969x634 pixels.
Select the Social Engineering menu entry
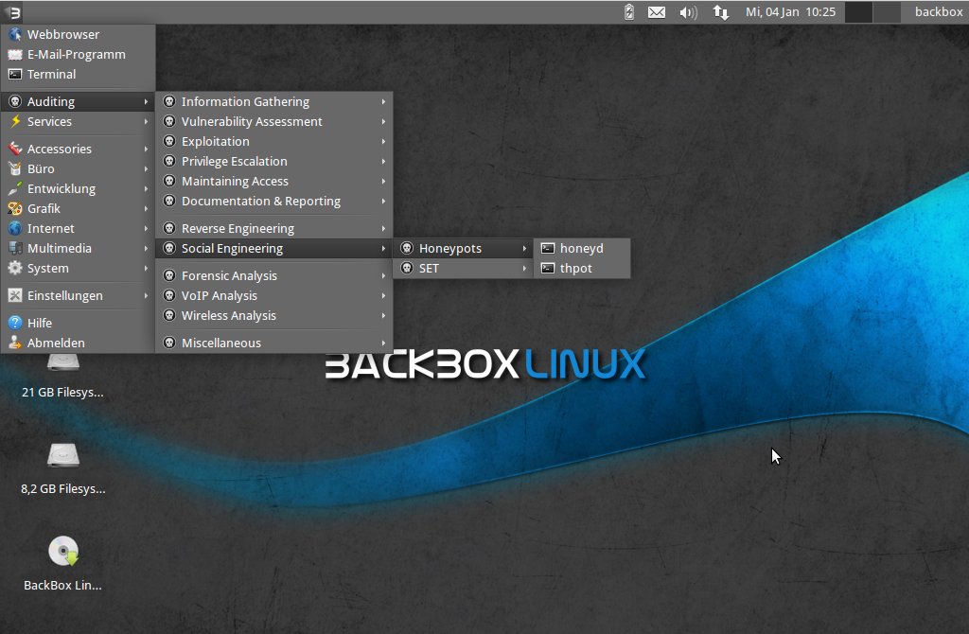pyautogui.click(x=274, y=249)
